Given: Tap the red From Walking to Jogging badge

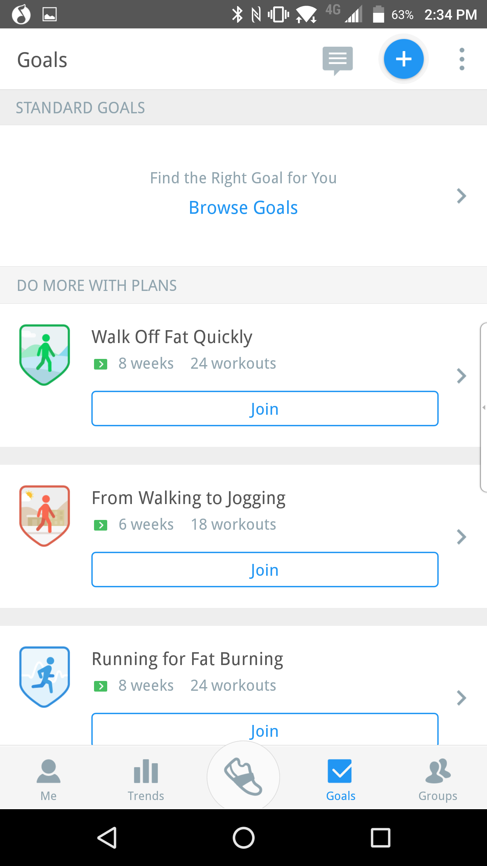Looking at the screenshot, I should tap(45, 516).
